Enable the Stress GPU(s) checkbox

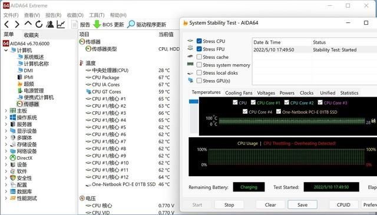[x=199, y=81]
